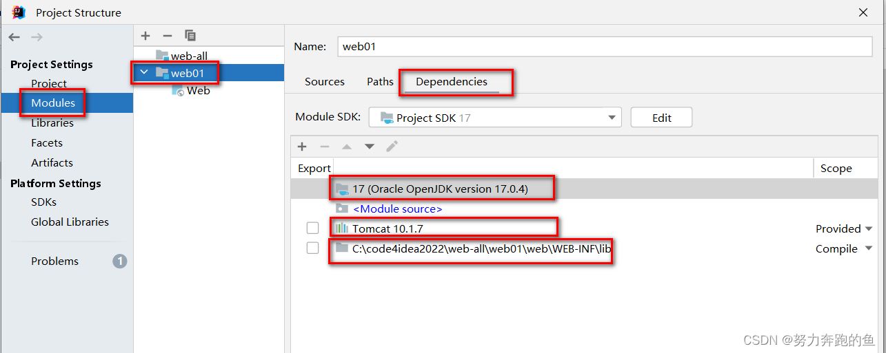
Task: Open Global Libraries settings
Action: coord(70,222)
